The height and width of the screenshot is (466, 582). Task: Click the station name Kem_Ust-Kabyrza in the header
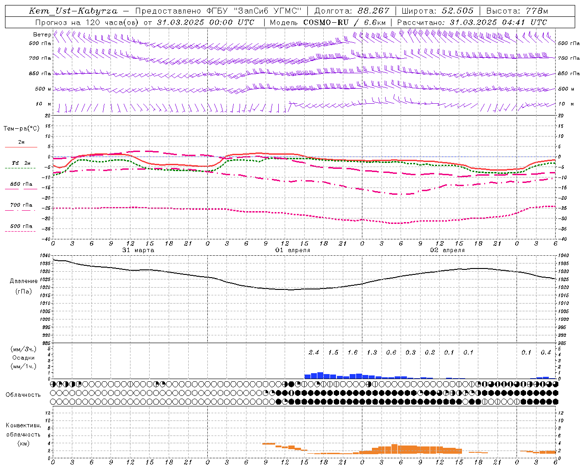(73, 11)
